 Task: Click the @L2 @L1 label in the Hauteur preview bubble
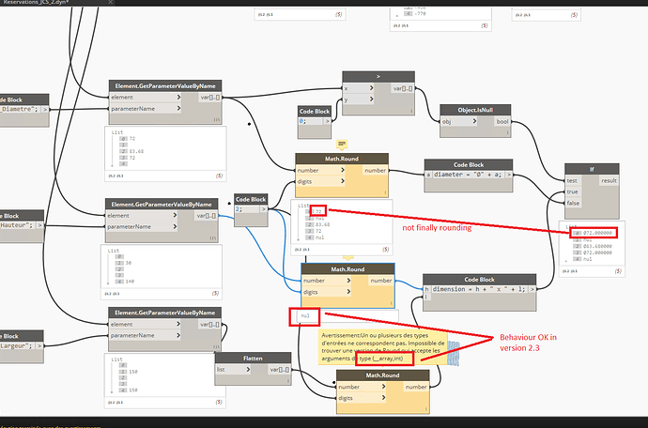[112, 294]
